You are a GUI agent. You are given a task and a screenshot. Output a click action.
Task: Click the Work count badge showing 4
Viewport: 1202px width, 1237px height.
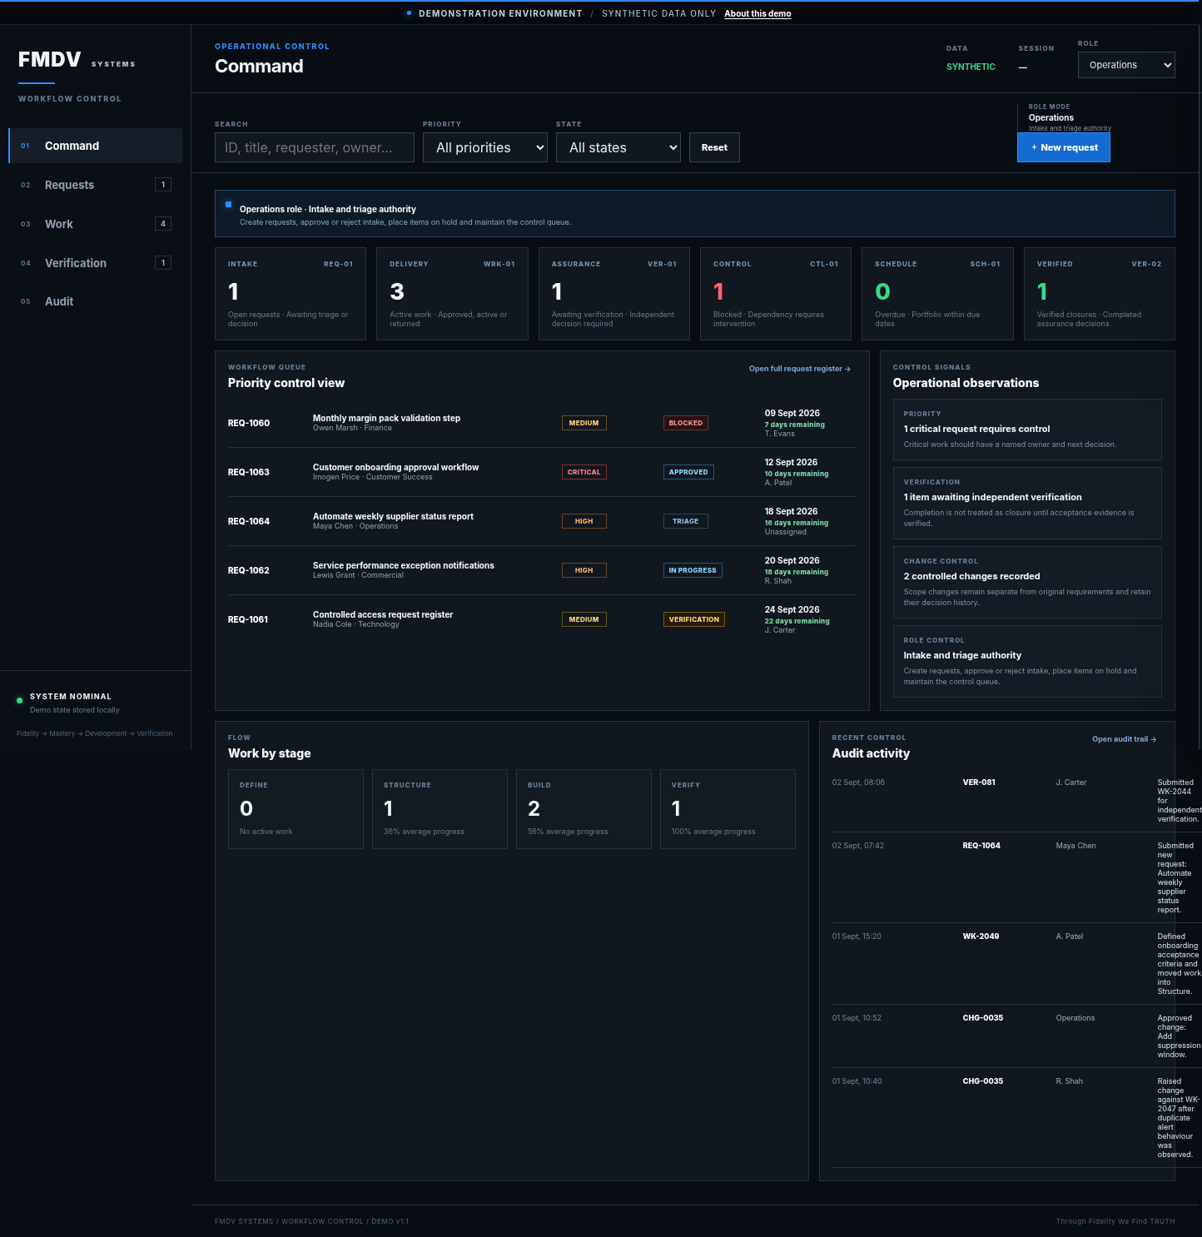pyautogui.click(x=163, y=223)
